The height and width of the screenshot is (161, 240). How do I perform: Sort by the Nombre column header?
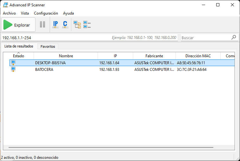point(66,56)
